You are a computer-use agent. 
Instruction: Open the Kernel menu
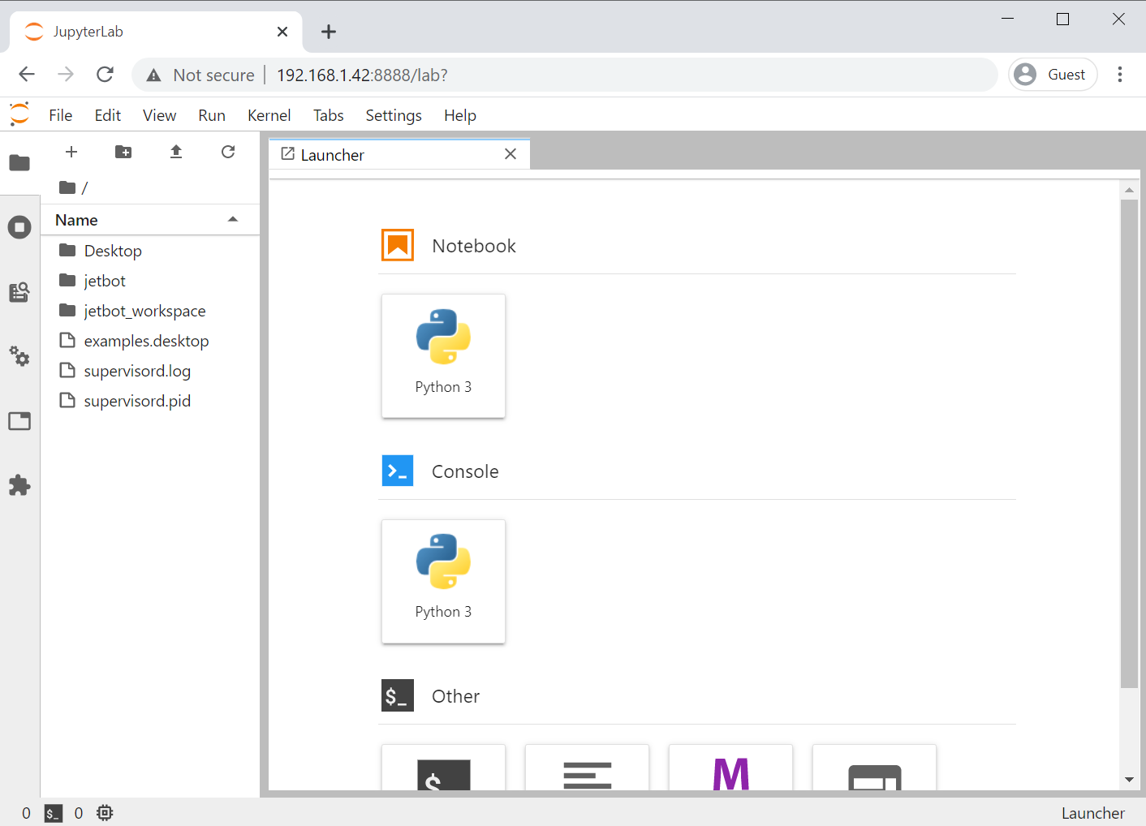click(269, 115)
